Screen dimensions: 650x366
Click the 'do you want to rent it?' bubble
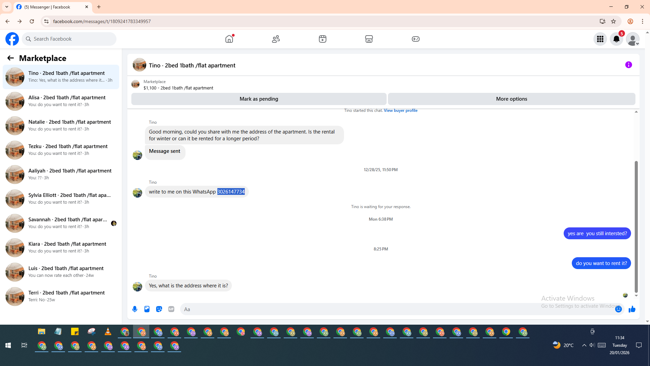pos(601,263)
